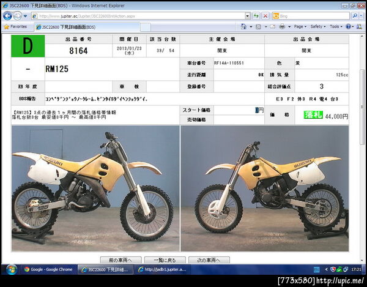This screenshot has height=287, width=367.
Task: Click the language bar icon in taskbar
Action: pos(317,270)
